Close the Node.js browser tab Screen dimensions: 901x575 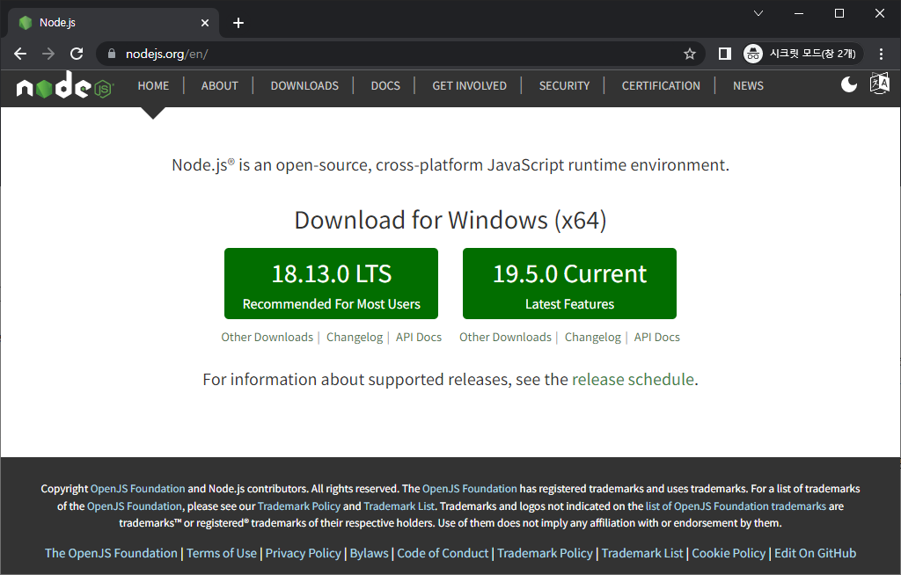204,23
